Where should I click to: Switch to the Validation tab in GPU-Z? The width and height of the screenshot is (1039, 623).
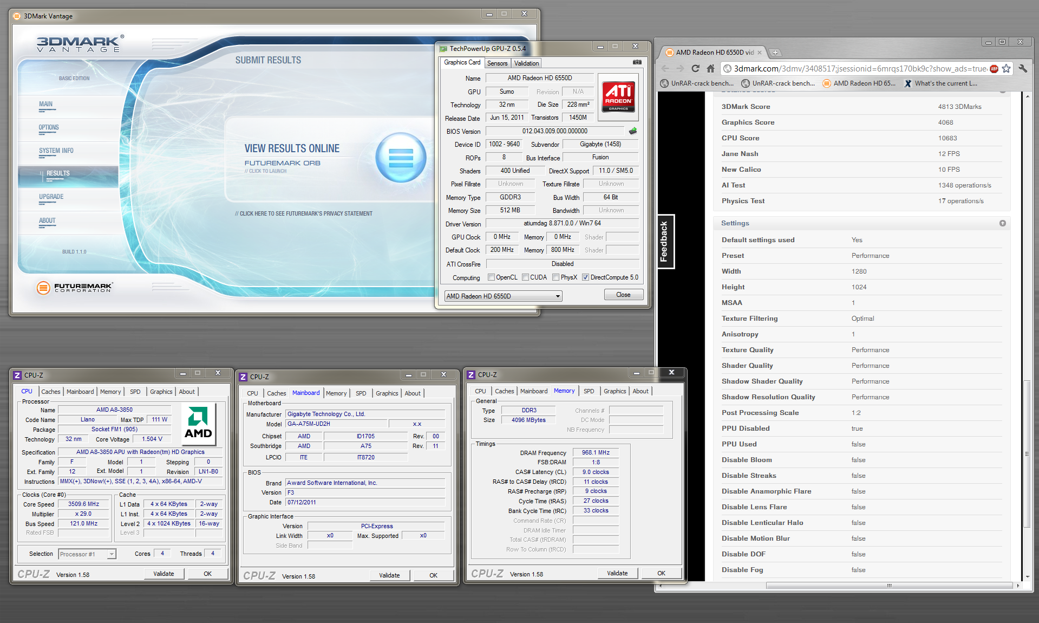tap(526, 63)
